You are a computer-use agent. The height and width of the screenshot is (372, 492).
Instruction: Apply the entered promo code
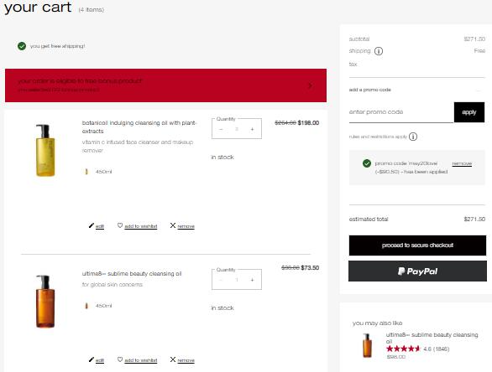(x=469, y=112)
